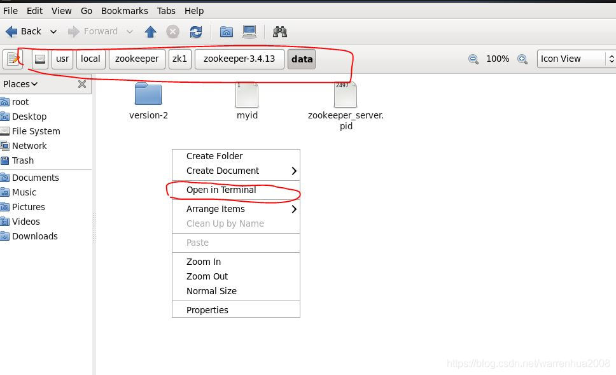Screen dimensions: 616x375
Task: Click the zoom out magnifier icon
Action: [x=473, y=59]
